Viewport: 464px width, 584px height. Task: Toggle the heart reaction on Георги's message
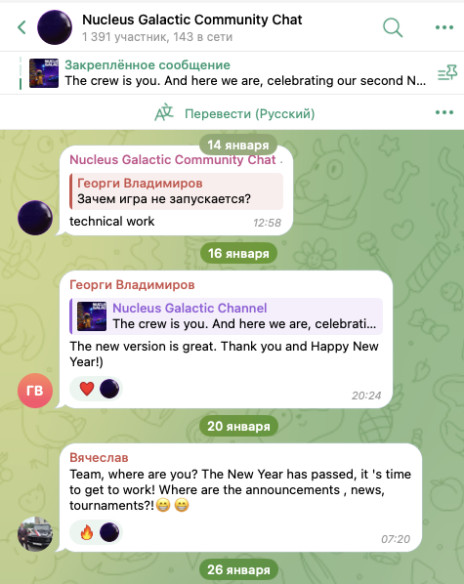[x=87, y=389]
